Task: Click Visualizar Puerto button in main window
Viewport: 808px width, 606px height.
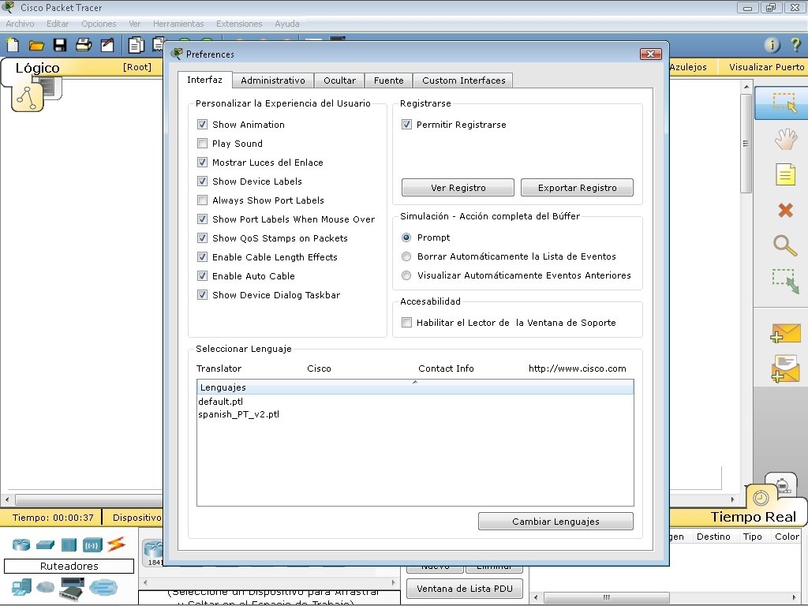Action: tap(765, 67)
